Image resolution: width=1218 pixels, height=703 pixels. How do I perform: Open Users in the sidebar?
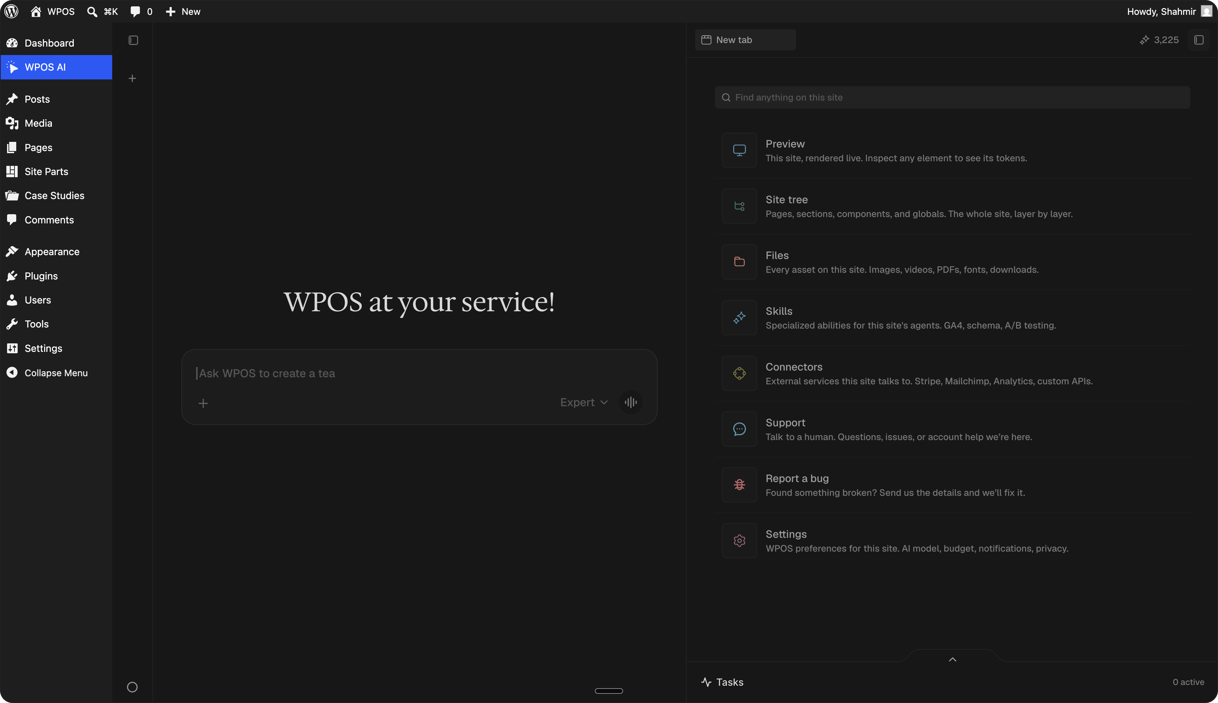[x=56, y=300]
